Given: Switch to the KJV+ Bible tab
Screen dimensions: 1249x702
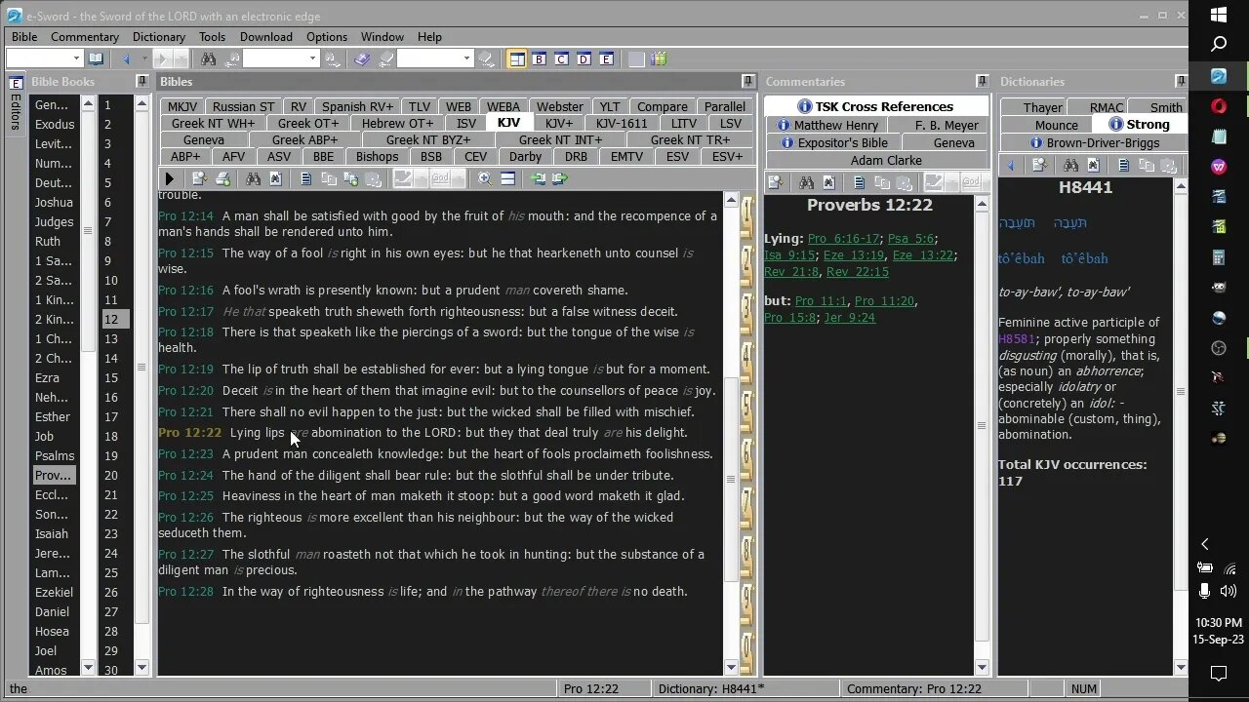Looking at the screenshot, I should (x=559, y=123).
